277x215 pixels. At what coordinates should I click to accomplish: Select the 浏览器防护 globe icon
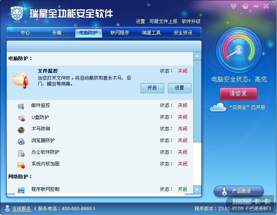point(21,142)
